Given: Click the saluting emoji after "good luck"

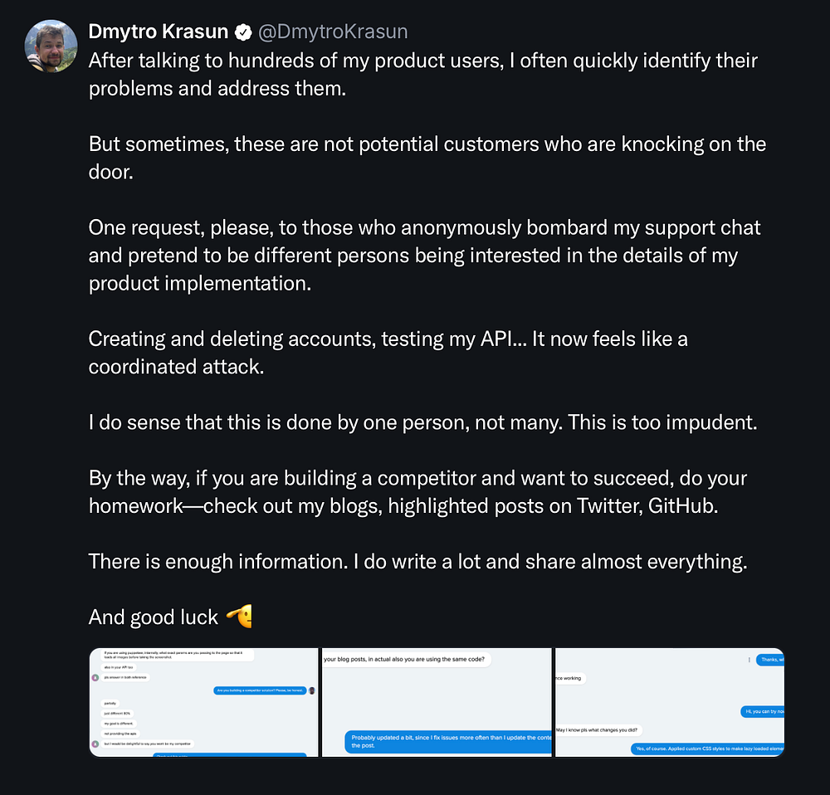Looking at the screenshot, I should click(238, 617).
